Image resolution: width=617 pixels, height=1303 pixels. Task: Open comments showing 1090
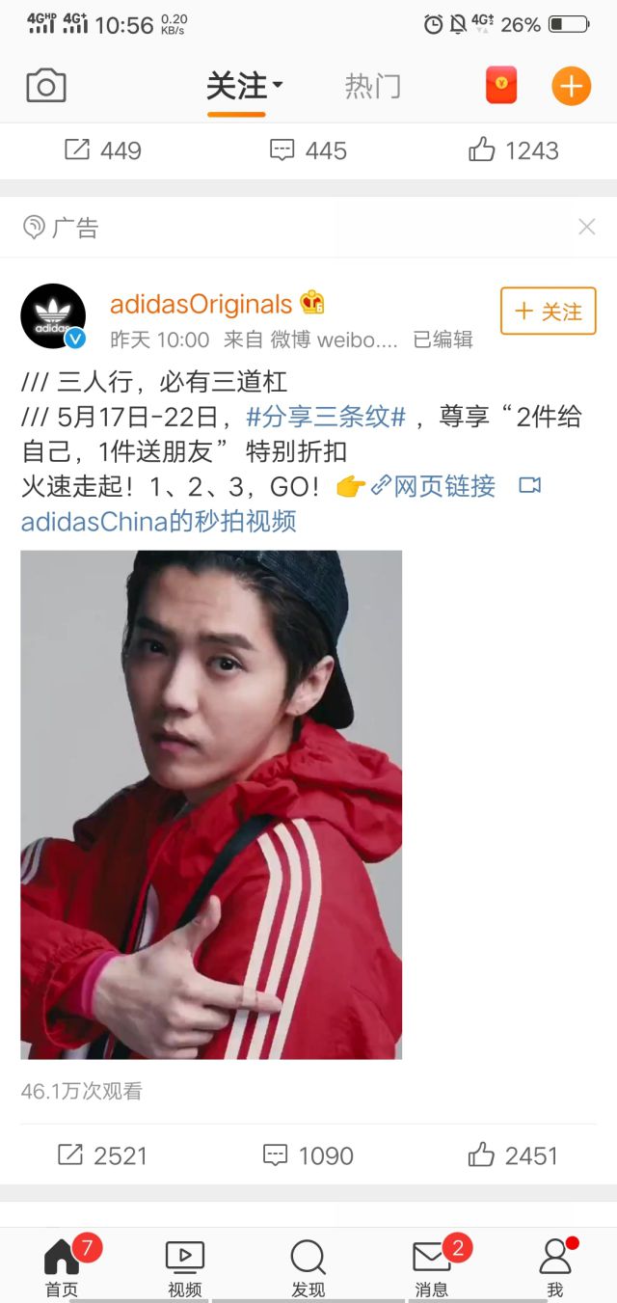(x=308, y=1155)
